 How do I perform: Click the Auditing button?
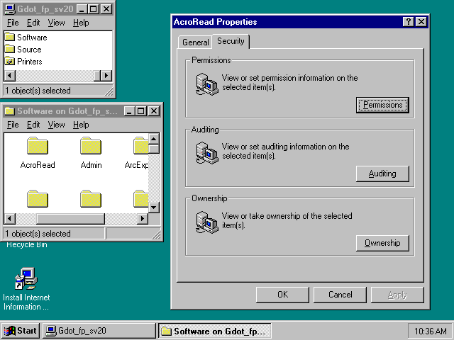[382, 174]
